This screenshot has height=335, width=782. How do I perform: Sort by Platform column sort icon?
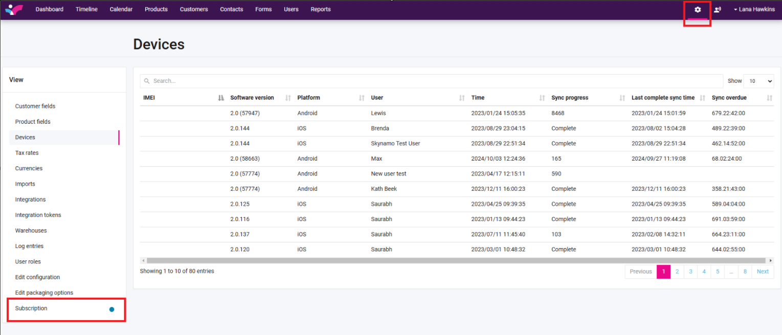tap(362, 98)
